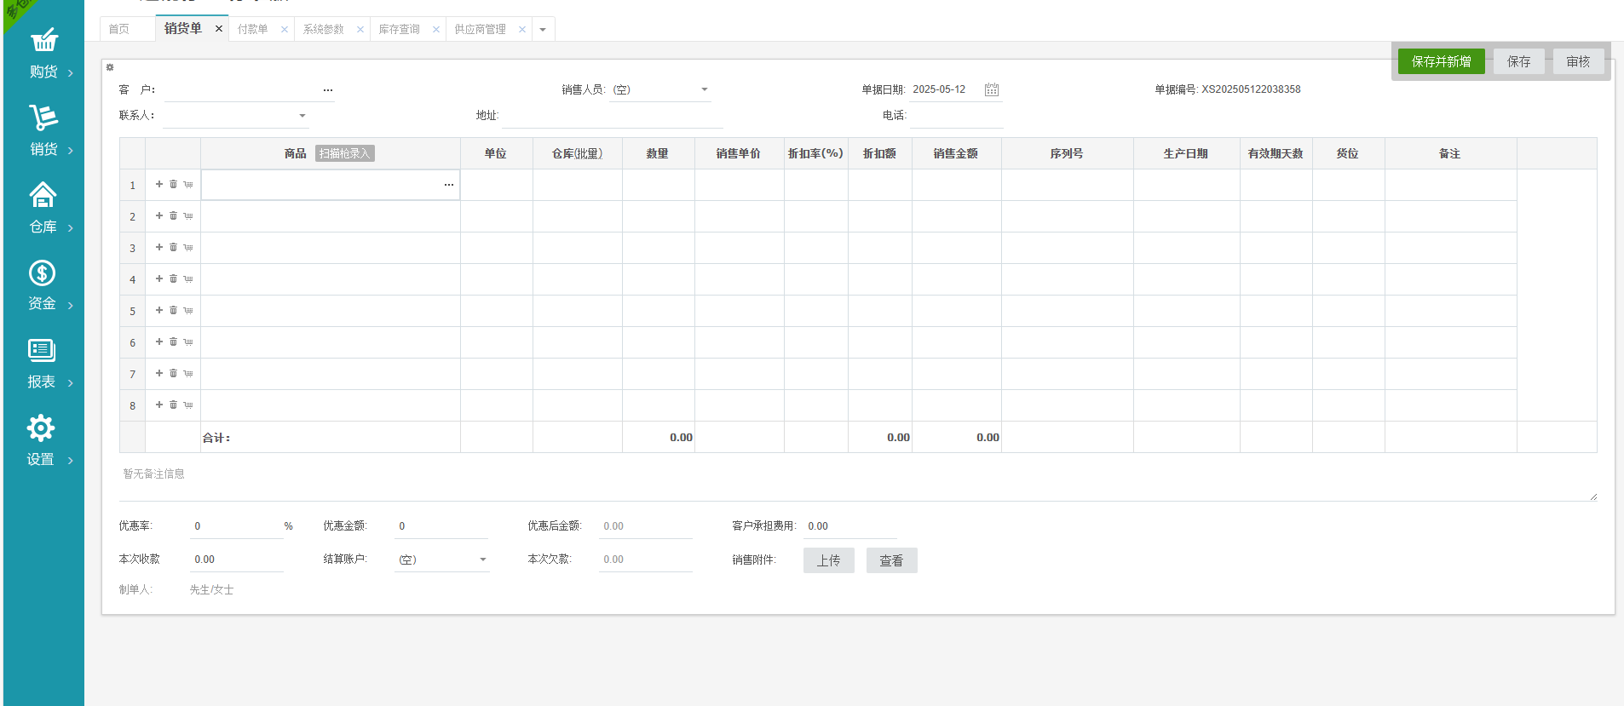Focus the 地址 input field
This screenshot has width=1624, height=706.
[x=613, y=116]
